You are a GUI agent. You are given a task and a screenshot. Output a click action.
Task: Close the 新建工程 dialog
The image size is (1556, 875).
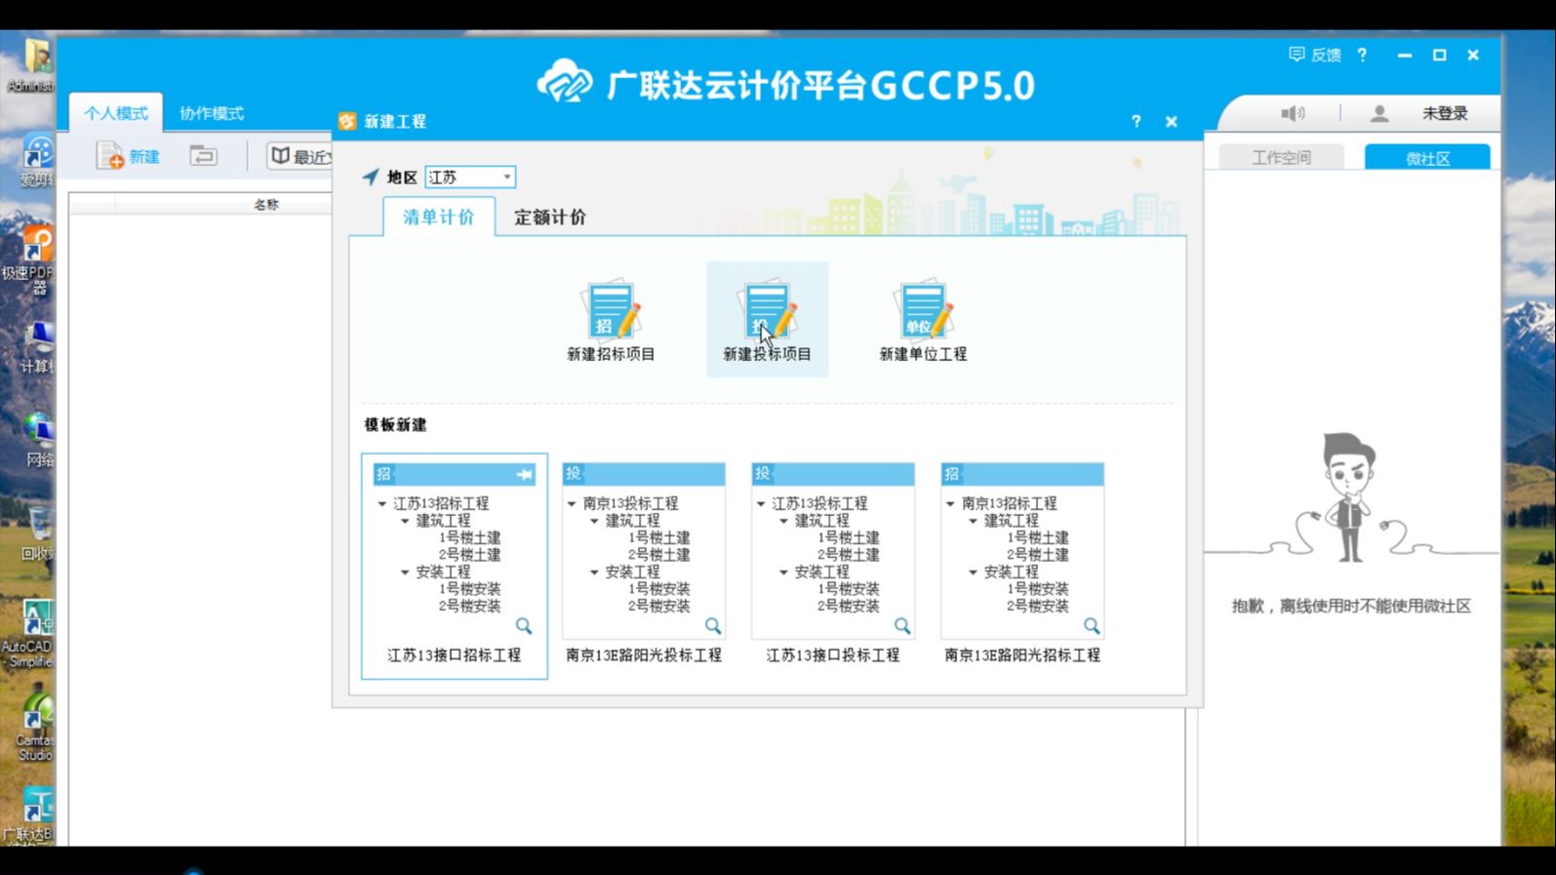pos(1171,122)
